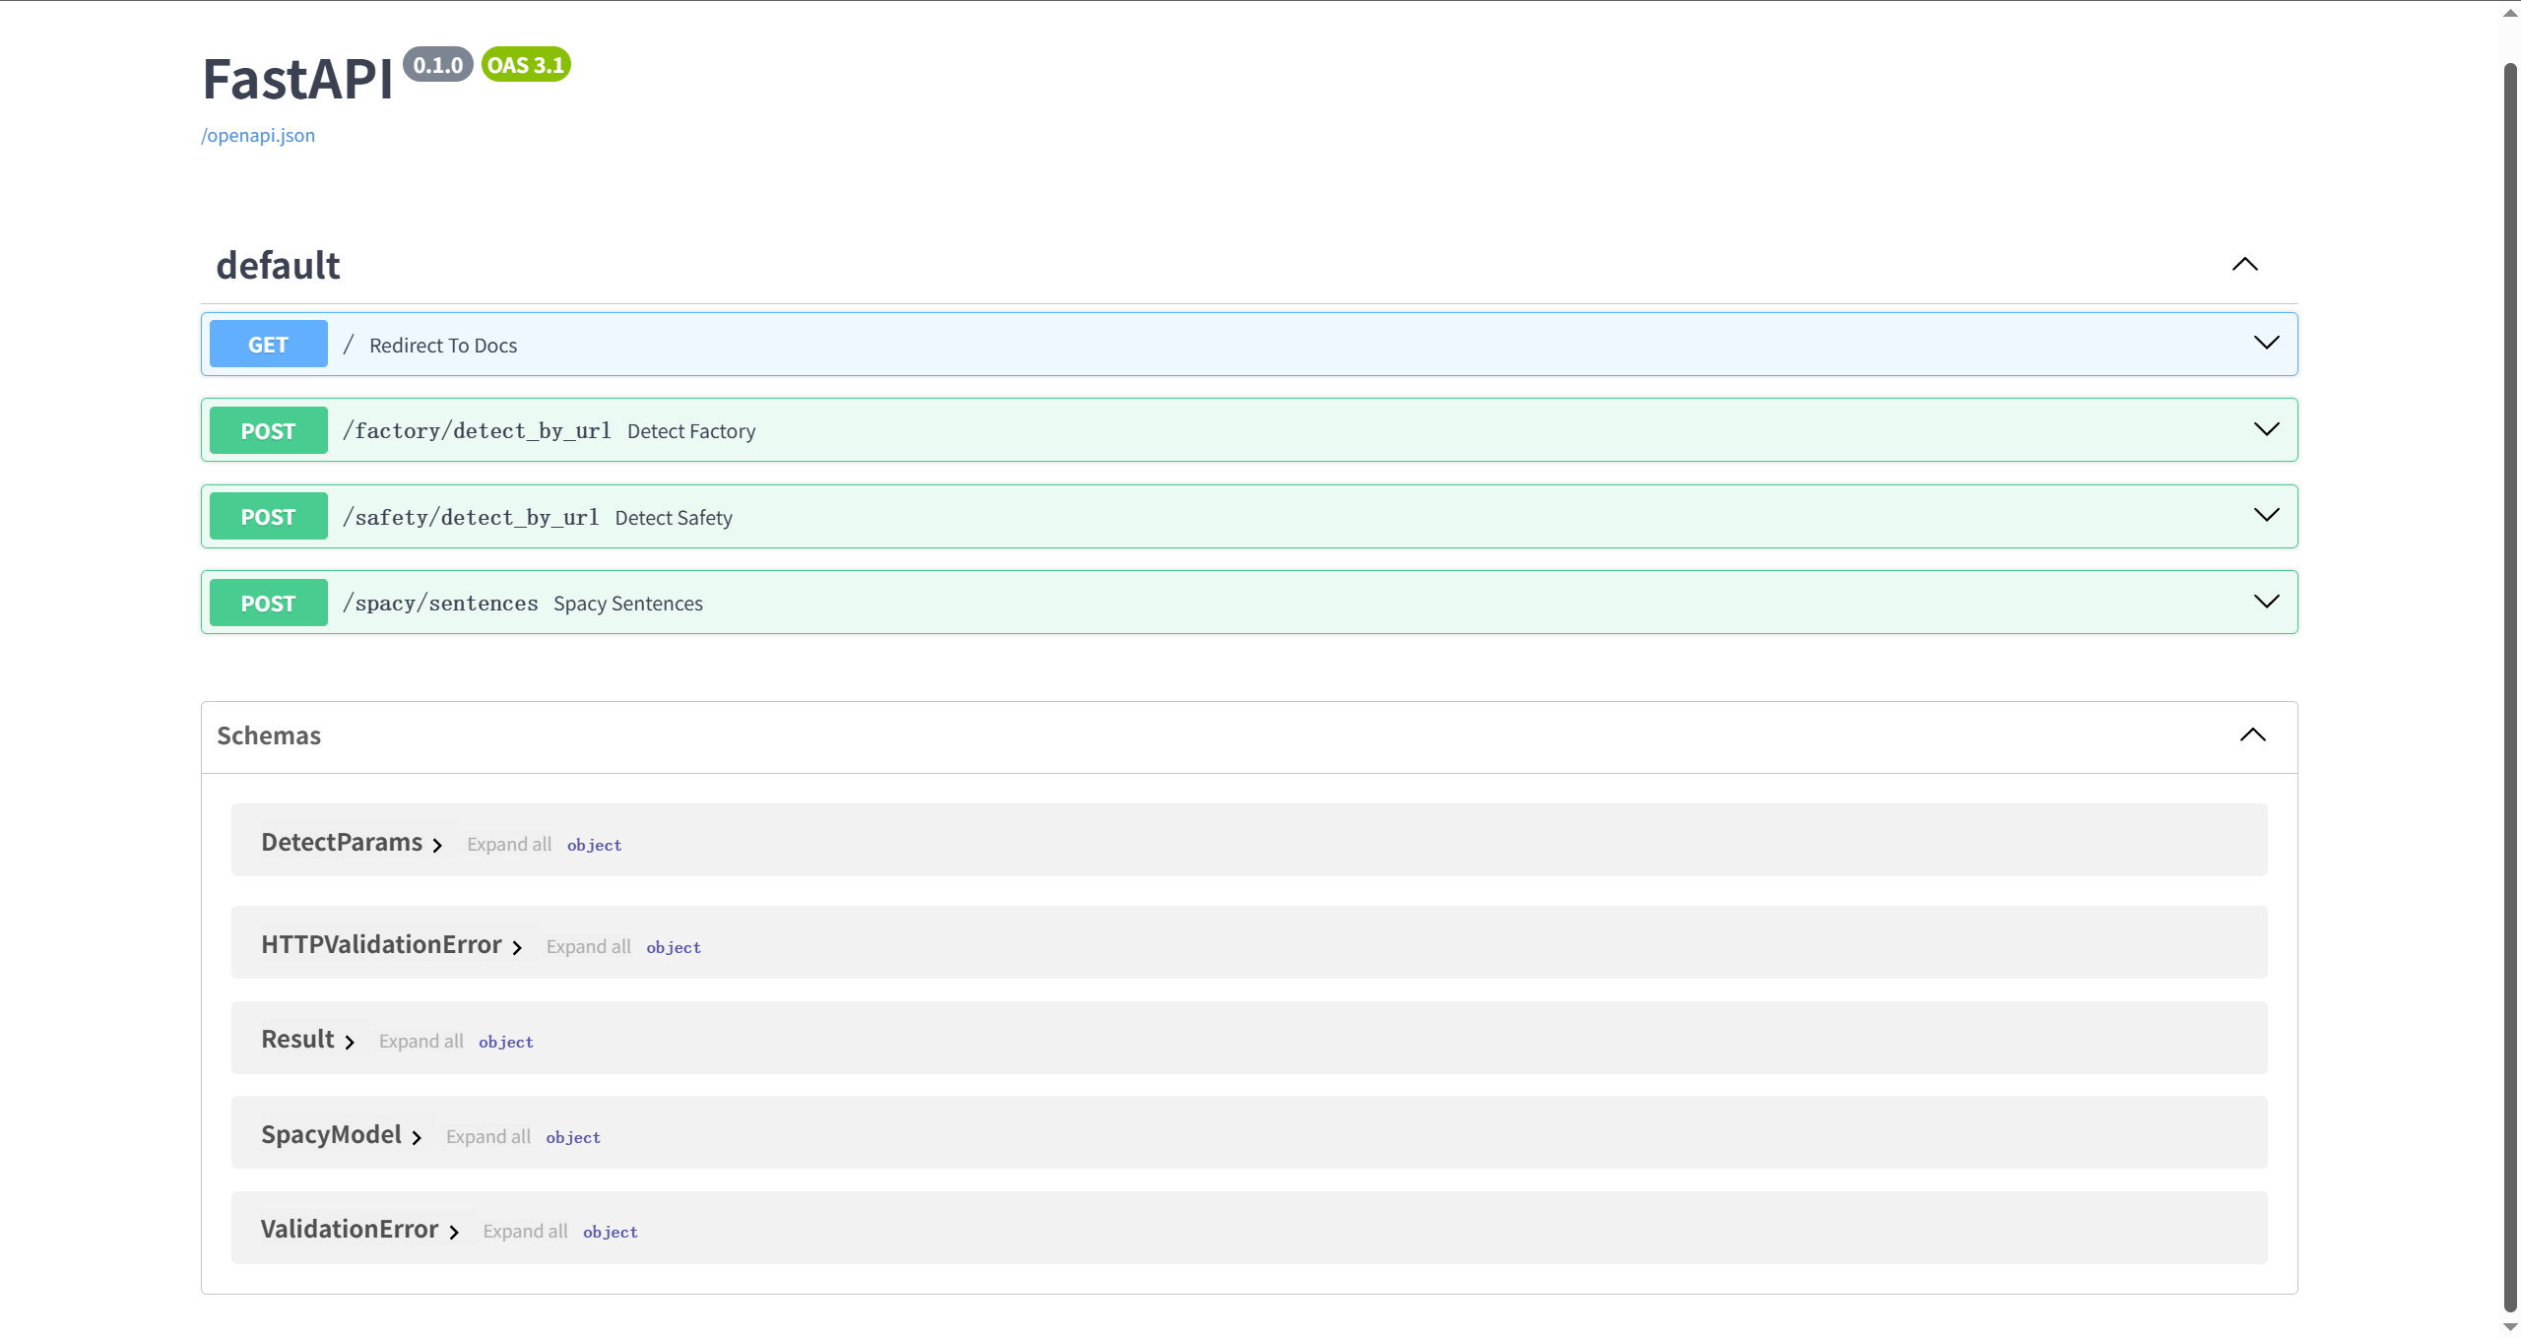
Task: Expand the /safety/detect_by_url endpoint arrow
Action: coord(2266,515)
